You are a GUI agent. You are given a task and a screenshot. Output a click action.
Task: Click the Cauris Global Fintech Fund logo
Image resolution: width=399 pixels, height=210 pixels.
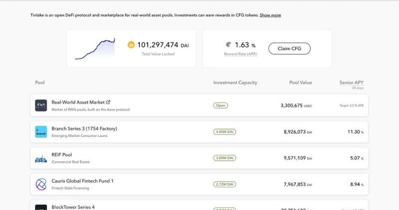[41, 184]
